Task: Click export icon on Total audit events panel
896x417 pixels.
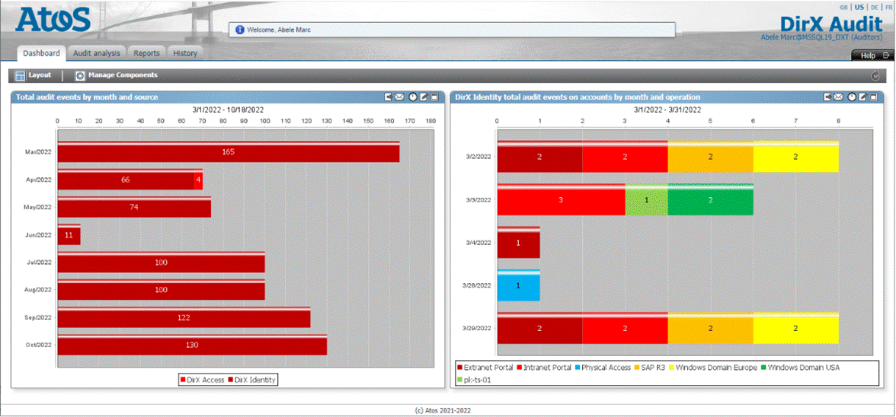Action: click(x=389, y=97)
